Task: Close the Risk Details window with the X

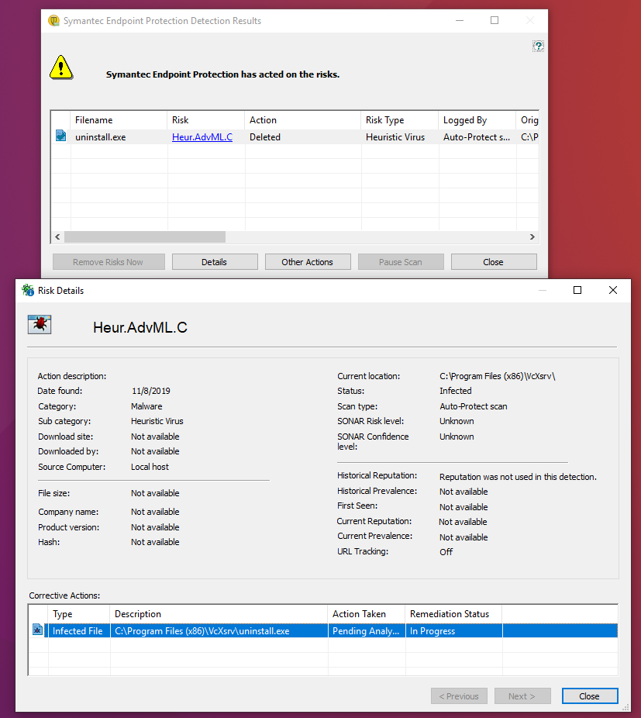Action: (613, 290)
